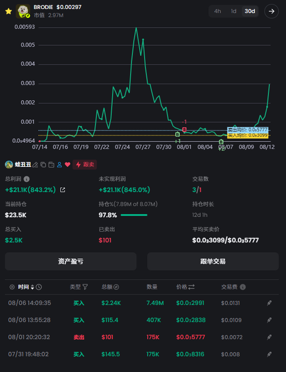Toggle time format clock icon

coord(39,287)
